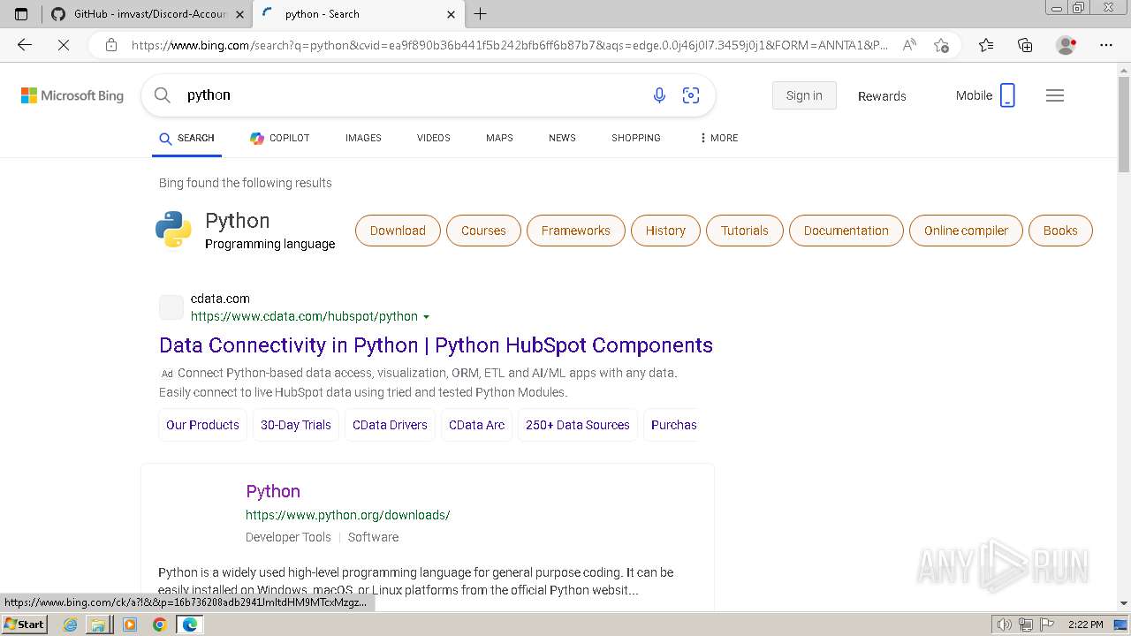The image size is (1131, 636).
Task: Click the Frameworks chip
Action: point(576,231)
